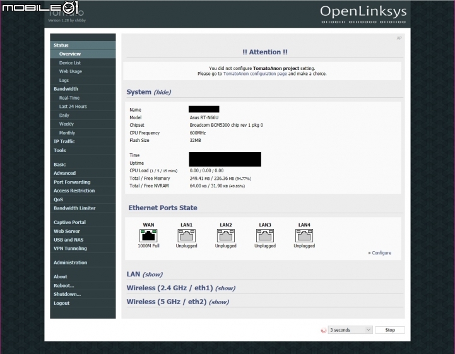Image resolution: width=455 pixels, height=354 pixels.
Task: Click the 1000M Full WAN status
Action: pyautogui.click(x=148, y=245)
